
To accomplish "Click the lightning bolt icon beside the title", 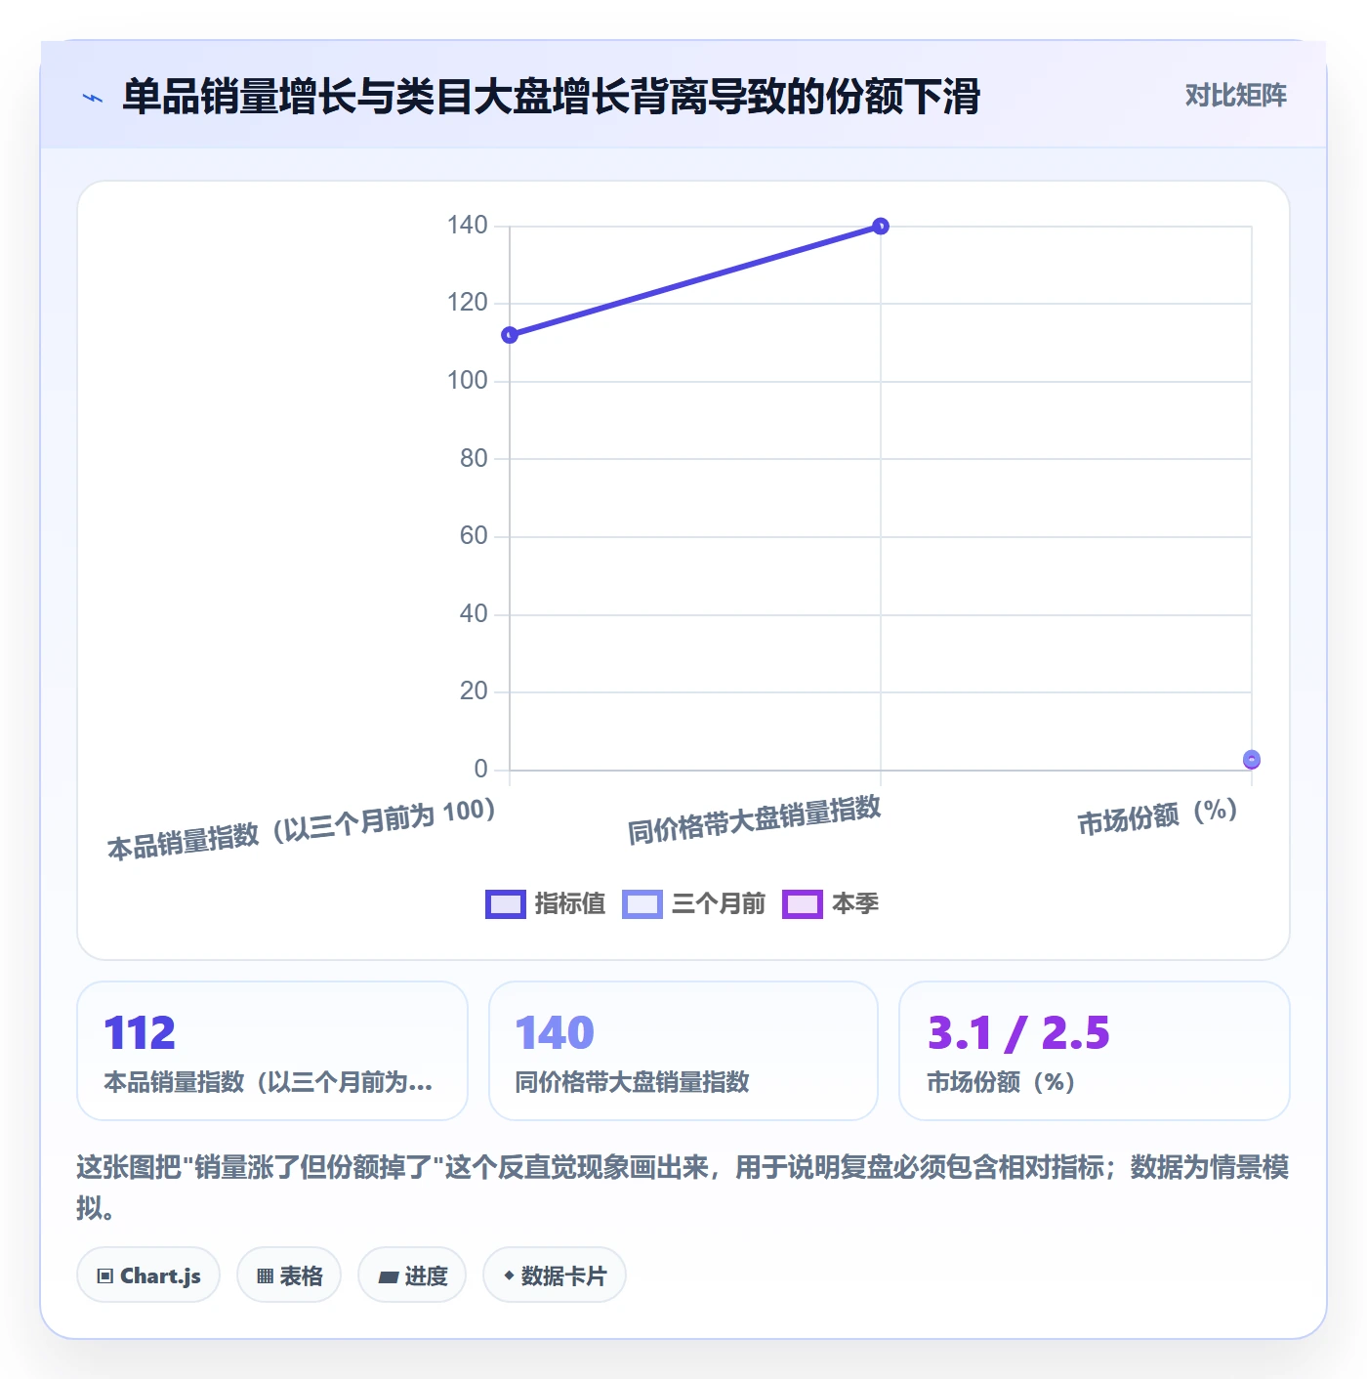I will pyautogui.click(x=93, y=98).
